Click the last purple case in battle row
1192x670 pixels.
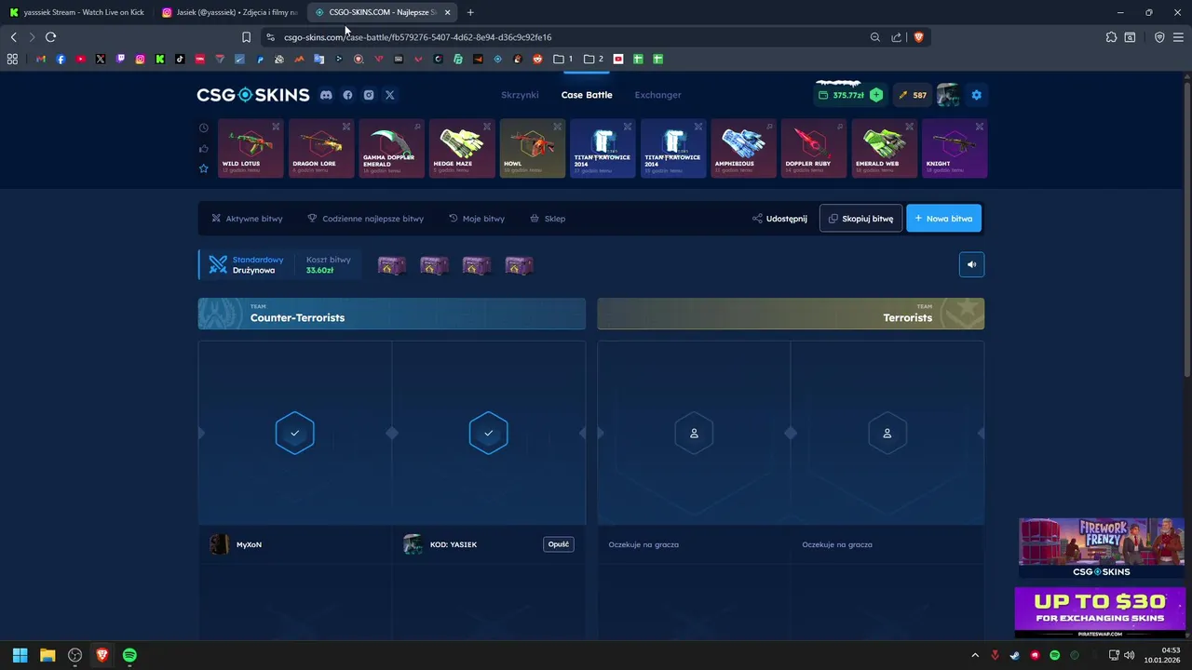click(x=519, y=265)
